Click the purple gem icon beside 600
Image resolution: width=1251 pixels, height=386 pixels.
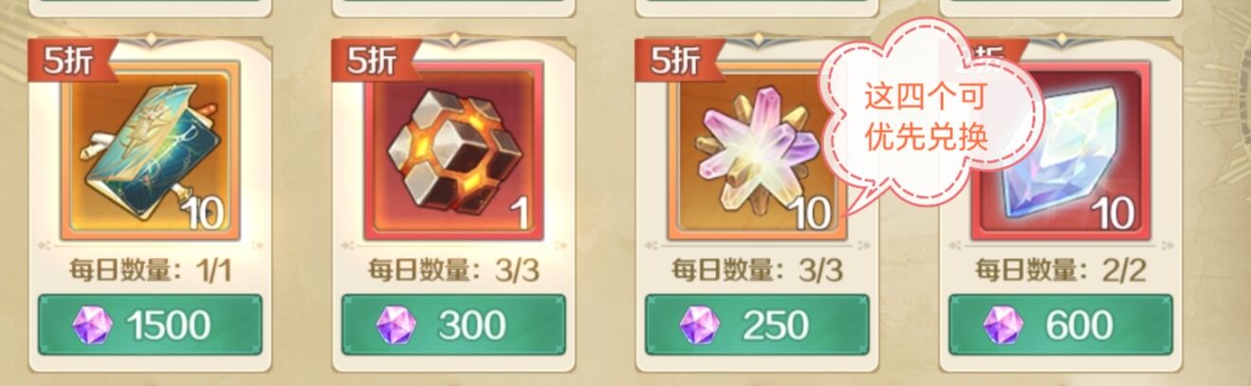(1003, 325)
